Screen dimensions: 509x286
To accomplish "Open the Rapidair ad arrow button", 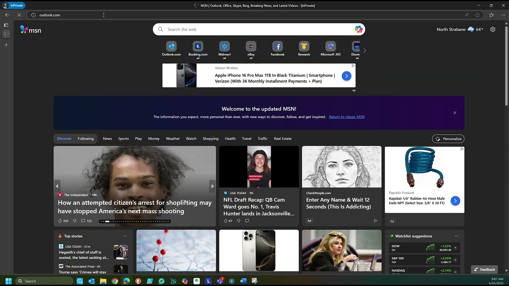I will click(455, 201).
